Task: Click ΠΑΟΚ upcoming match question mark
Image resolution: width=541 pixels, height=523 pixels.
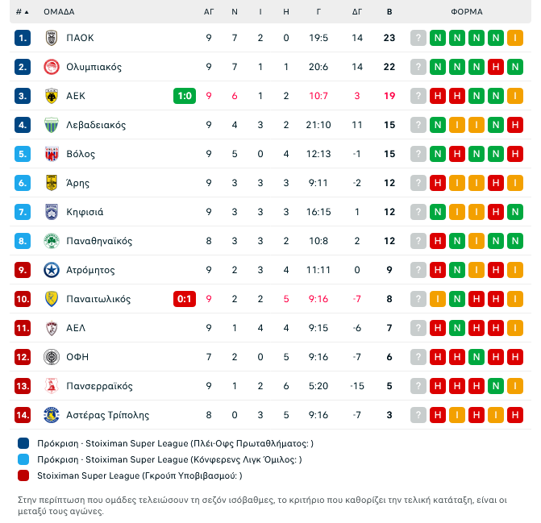Action: [418, 38]
